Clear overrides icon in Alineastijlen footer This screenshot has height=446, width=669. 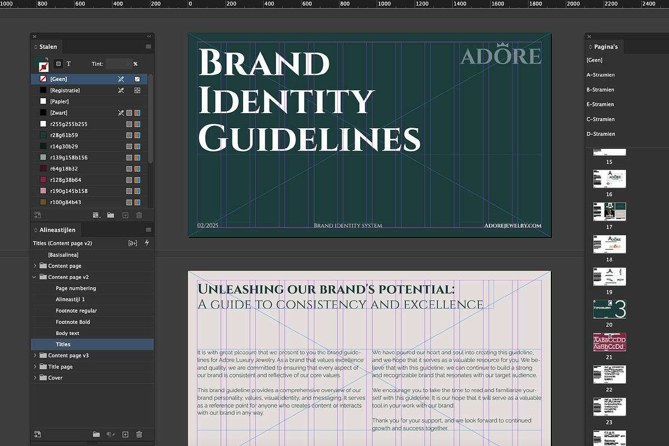pyautogui.click(x=110, y=434)
